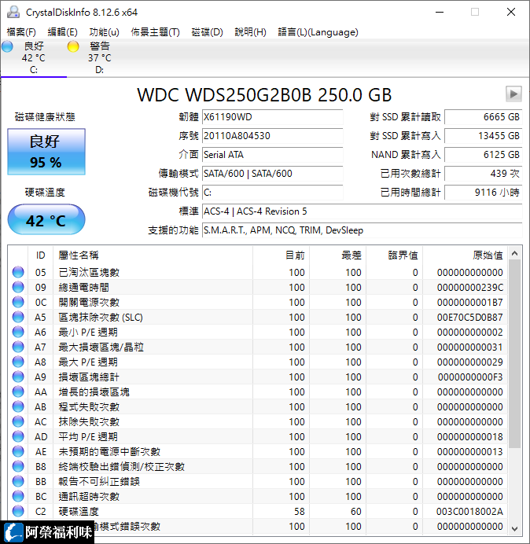Click status orb for attribute 0C

point(18,302)
